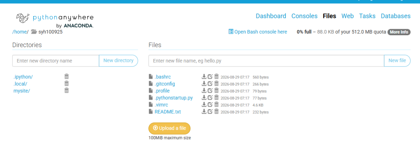Edit the .pythonstartup.py file
420x148 pixels.
[210, 98]
